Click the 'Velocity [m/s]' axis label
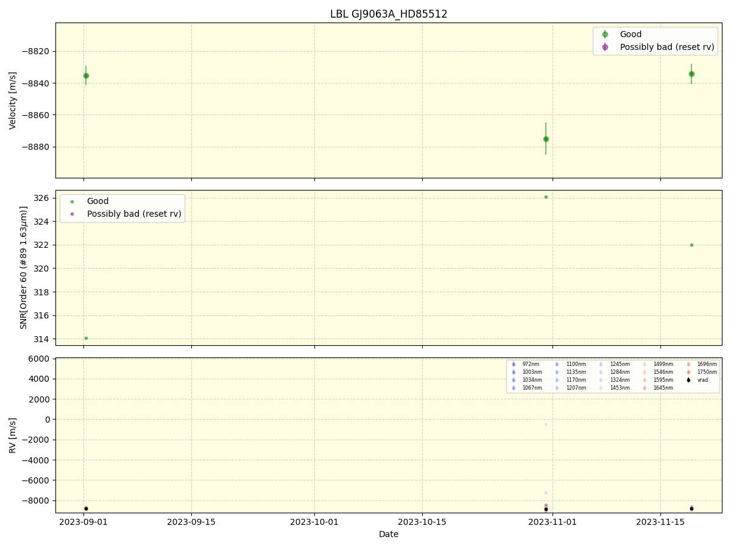Viewport: 731px width, 548px height. [x=13, y=100]
